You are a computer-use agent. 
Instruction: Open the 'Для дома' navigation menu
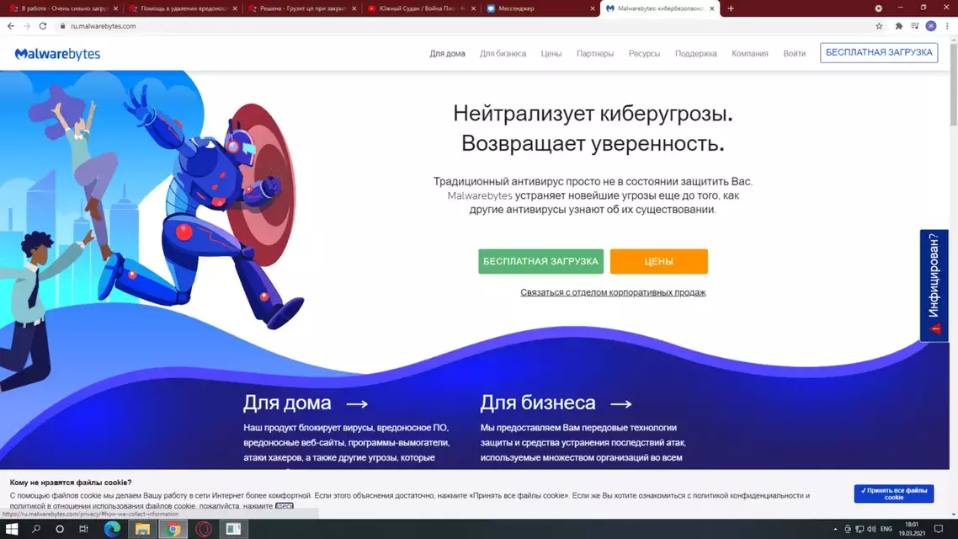(447, 54)
